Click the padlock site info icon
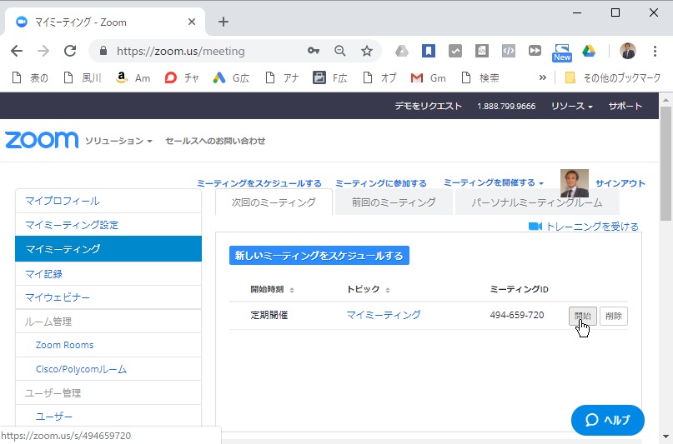The height and width of the screenshot is (444, 673). (103, 51)
